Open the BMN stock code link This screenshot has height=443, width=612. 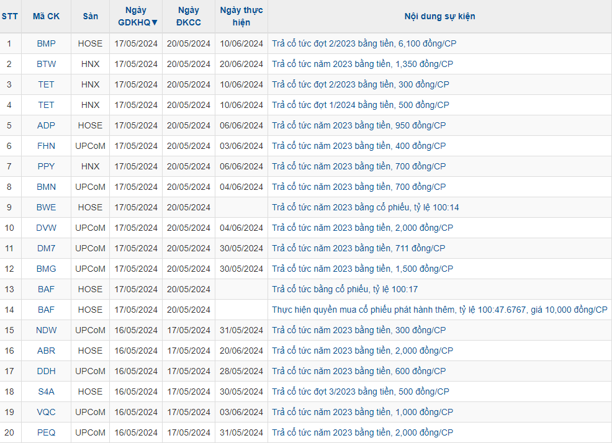coord(46,187)
